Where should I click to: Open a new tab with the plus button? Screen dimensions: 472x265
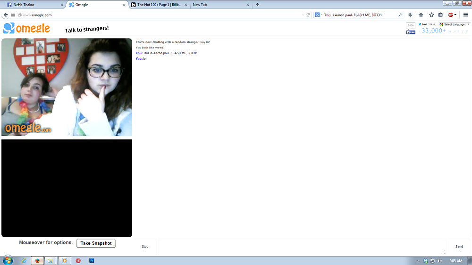point(257,5)
